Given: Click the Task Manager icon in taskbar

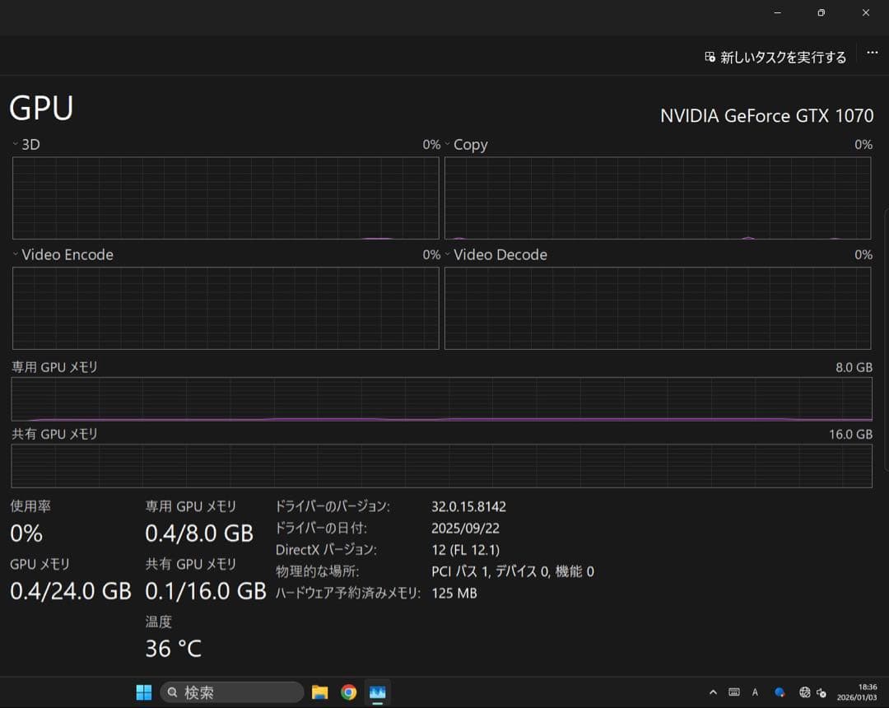Looking at the screenshot, I should point(377,692).
